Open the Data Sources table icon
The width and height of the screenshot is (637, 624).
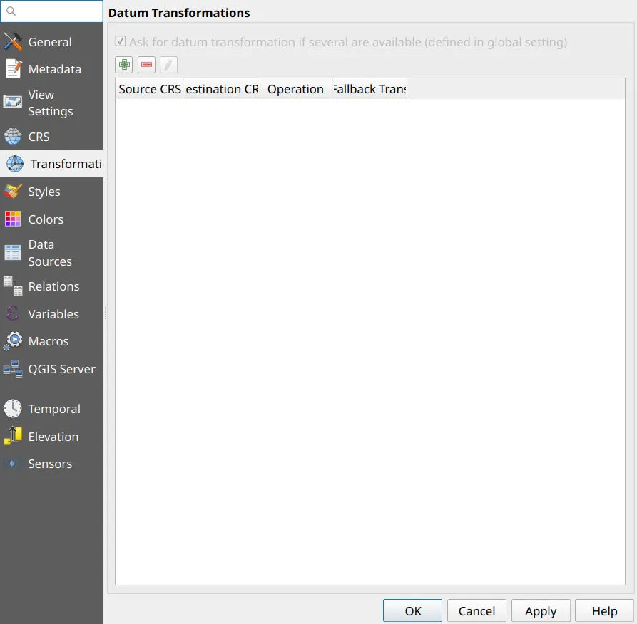[x=13, y=253]
